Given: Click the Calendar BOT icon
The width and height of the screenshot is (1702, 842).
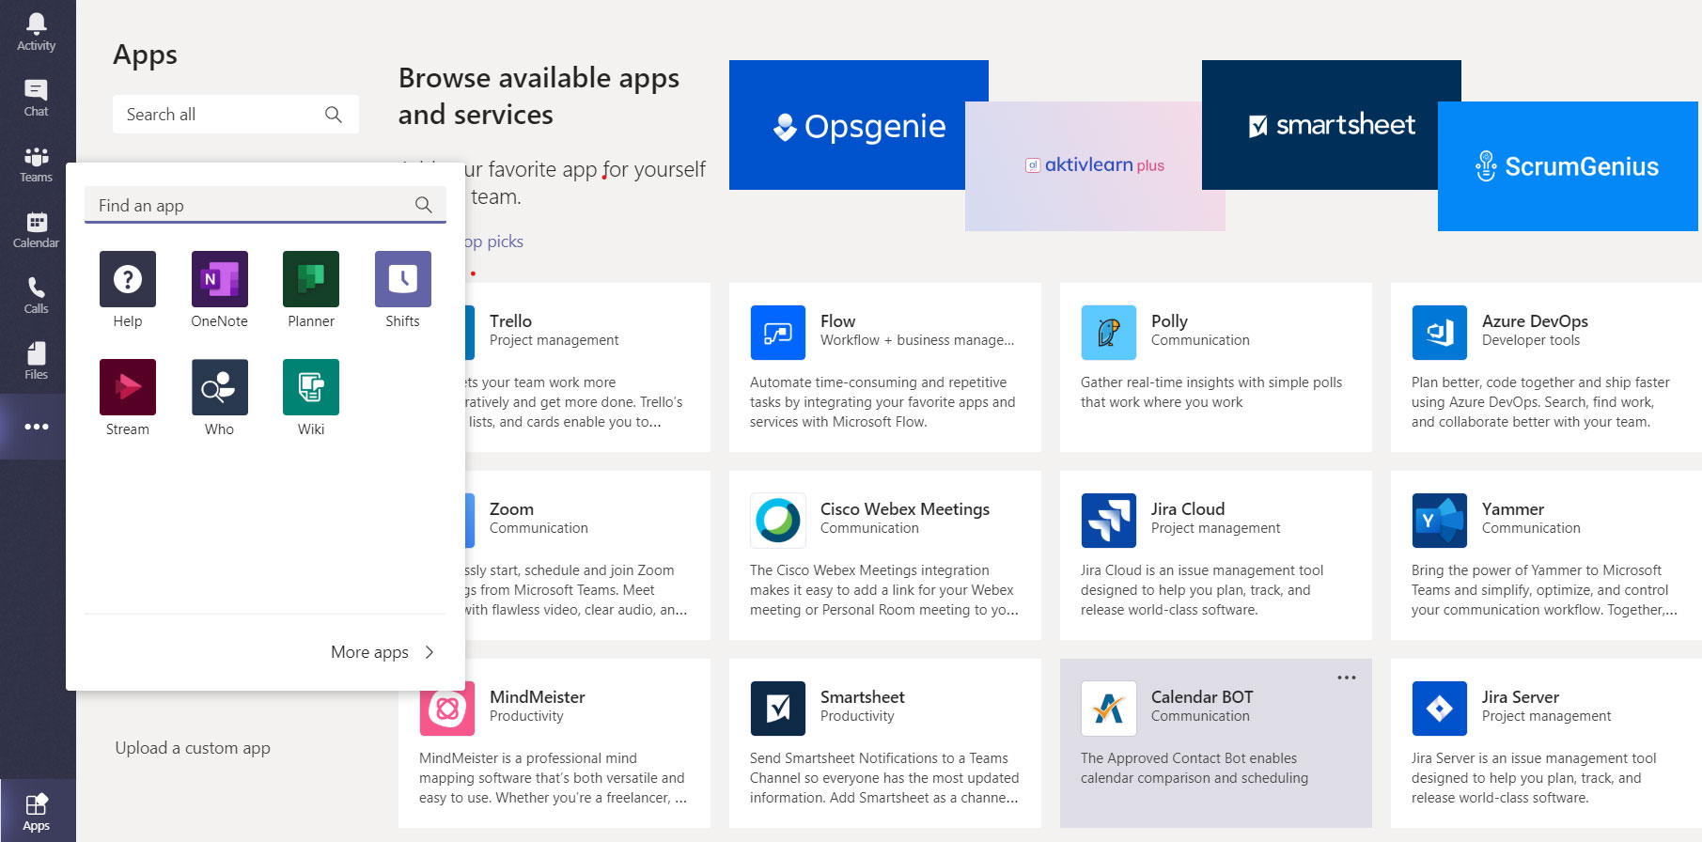Looking at the screenshot, I should (x=1109, y=709).
